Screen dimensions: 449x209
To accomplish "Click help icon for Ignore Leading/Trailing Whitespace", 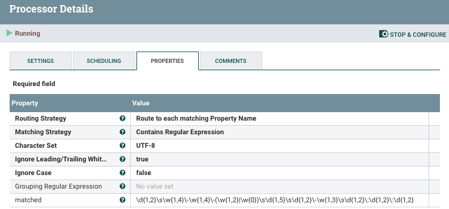I will click(122, 159).
